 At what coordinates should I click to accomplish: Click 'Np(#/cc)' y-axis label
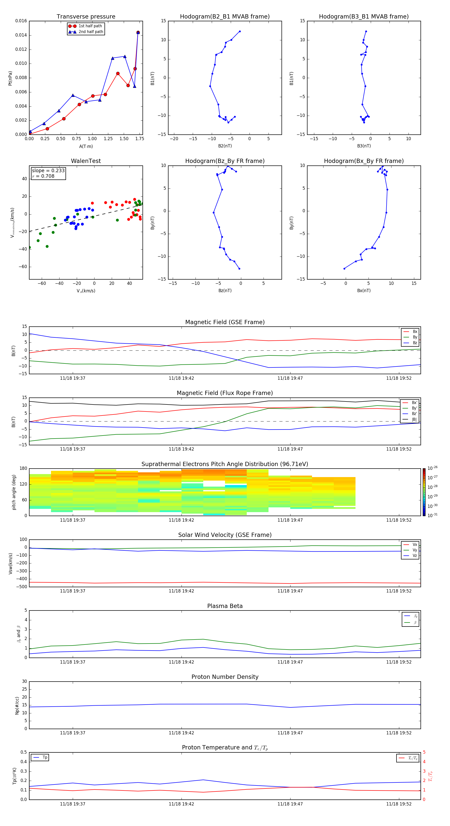click(17, 705)
